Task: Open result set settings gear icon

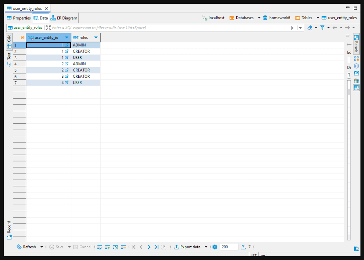Action: click(x=215, y=247)
